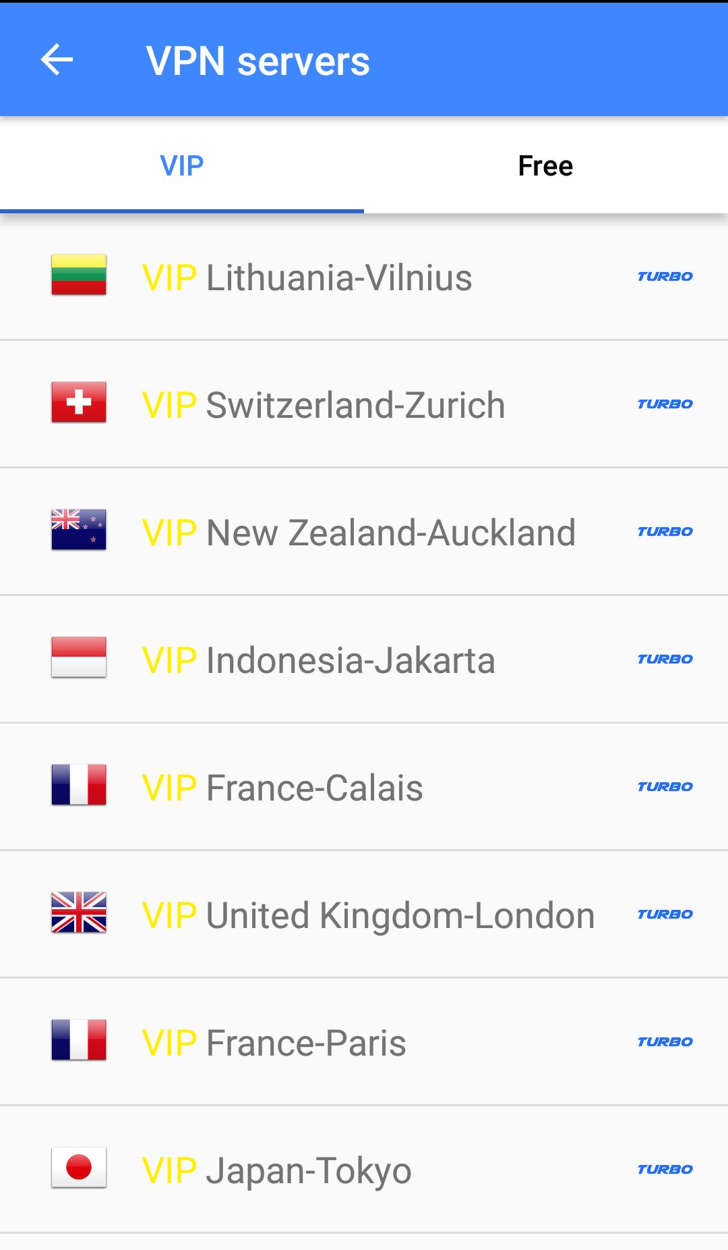728x1250 pixels.
Task: Click the Switzerland flag icon
Action: [79, 402]
